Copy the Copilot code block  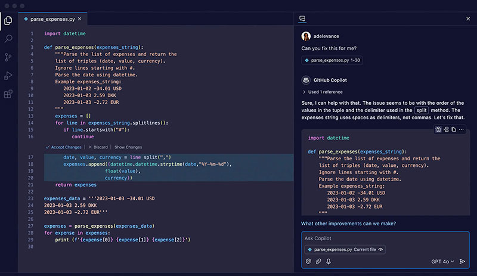click(454, 129)
